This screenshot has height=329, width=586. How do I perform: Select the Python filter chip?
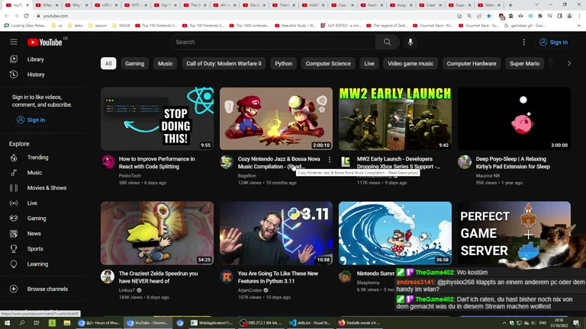click(x=283, y=64)
